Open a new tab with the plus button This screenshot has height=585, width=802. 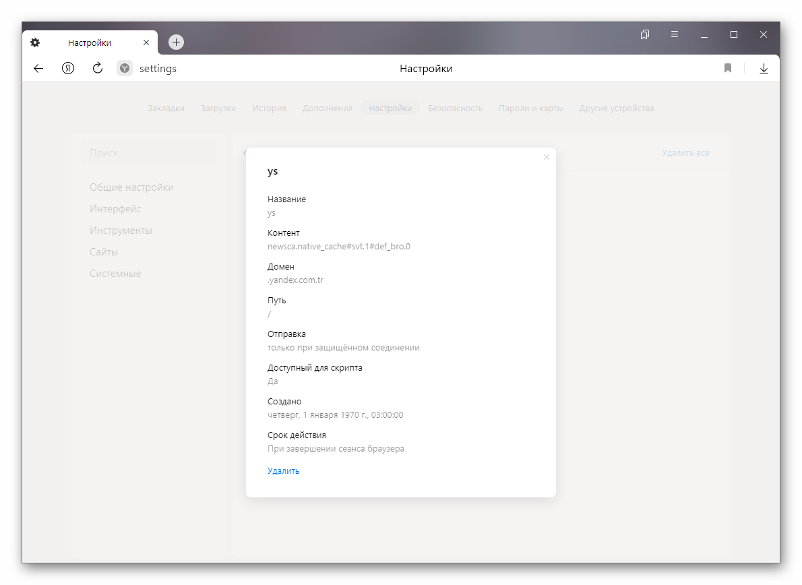[x=176, y=42]
